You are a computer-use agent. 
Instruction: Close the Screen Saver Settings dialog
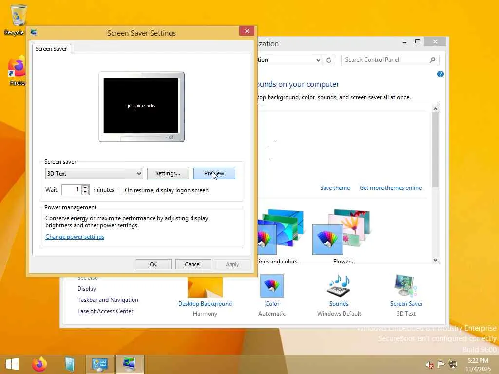pos(247,31)
